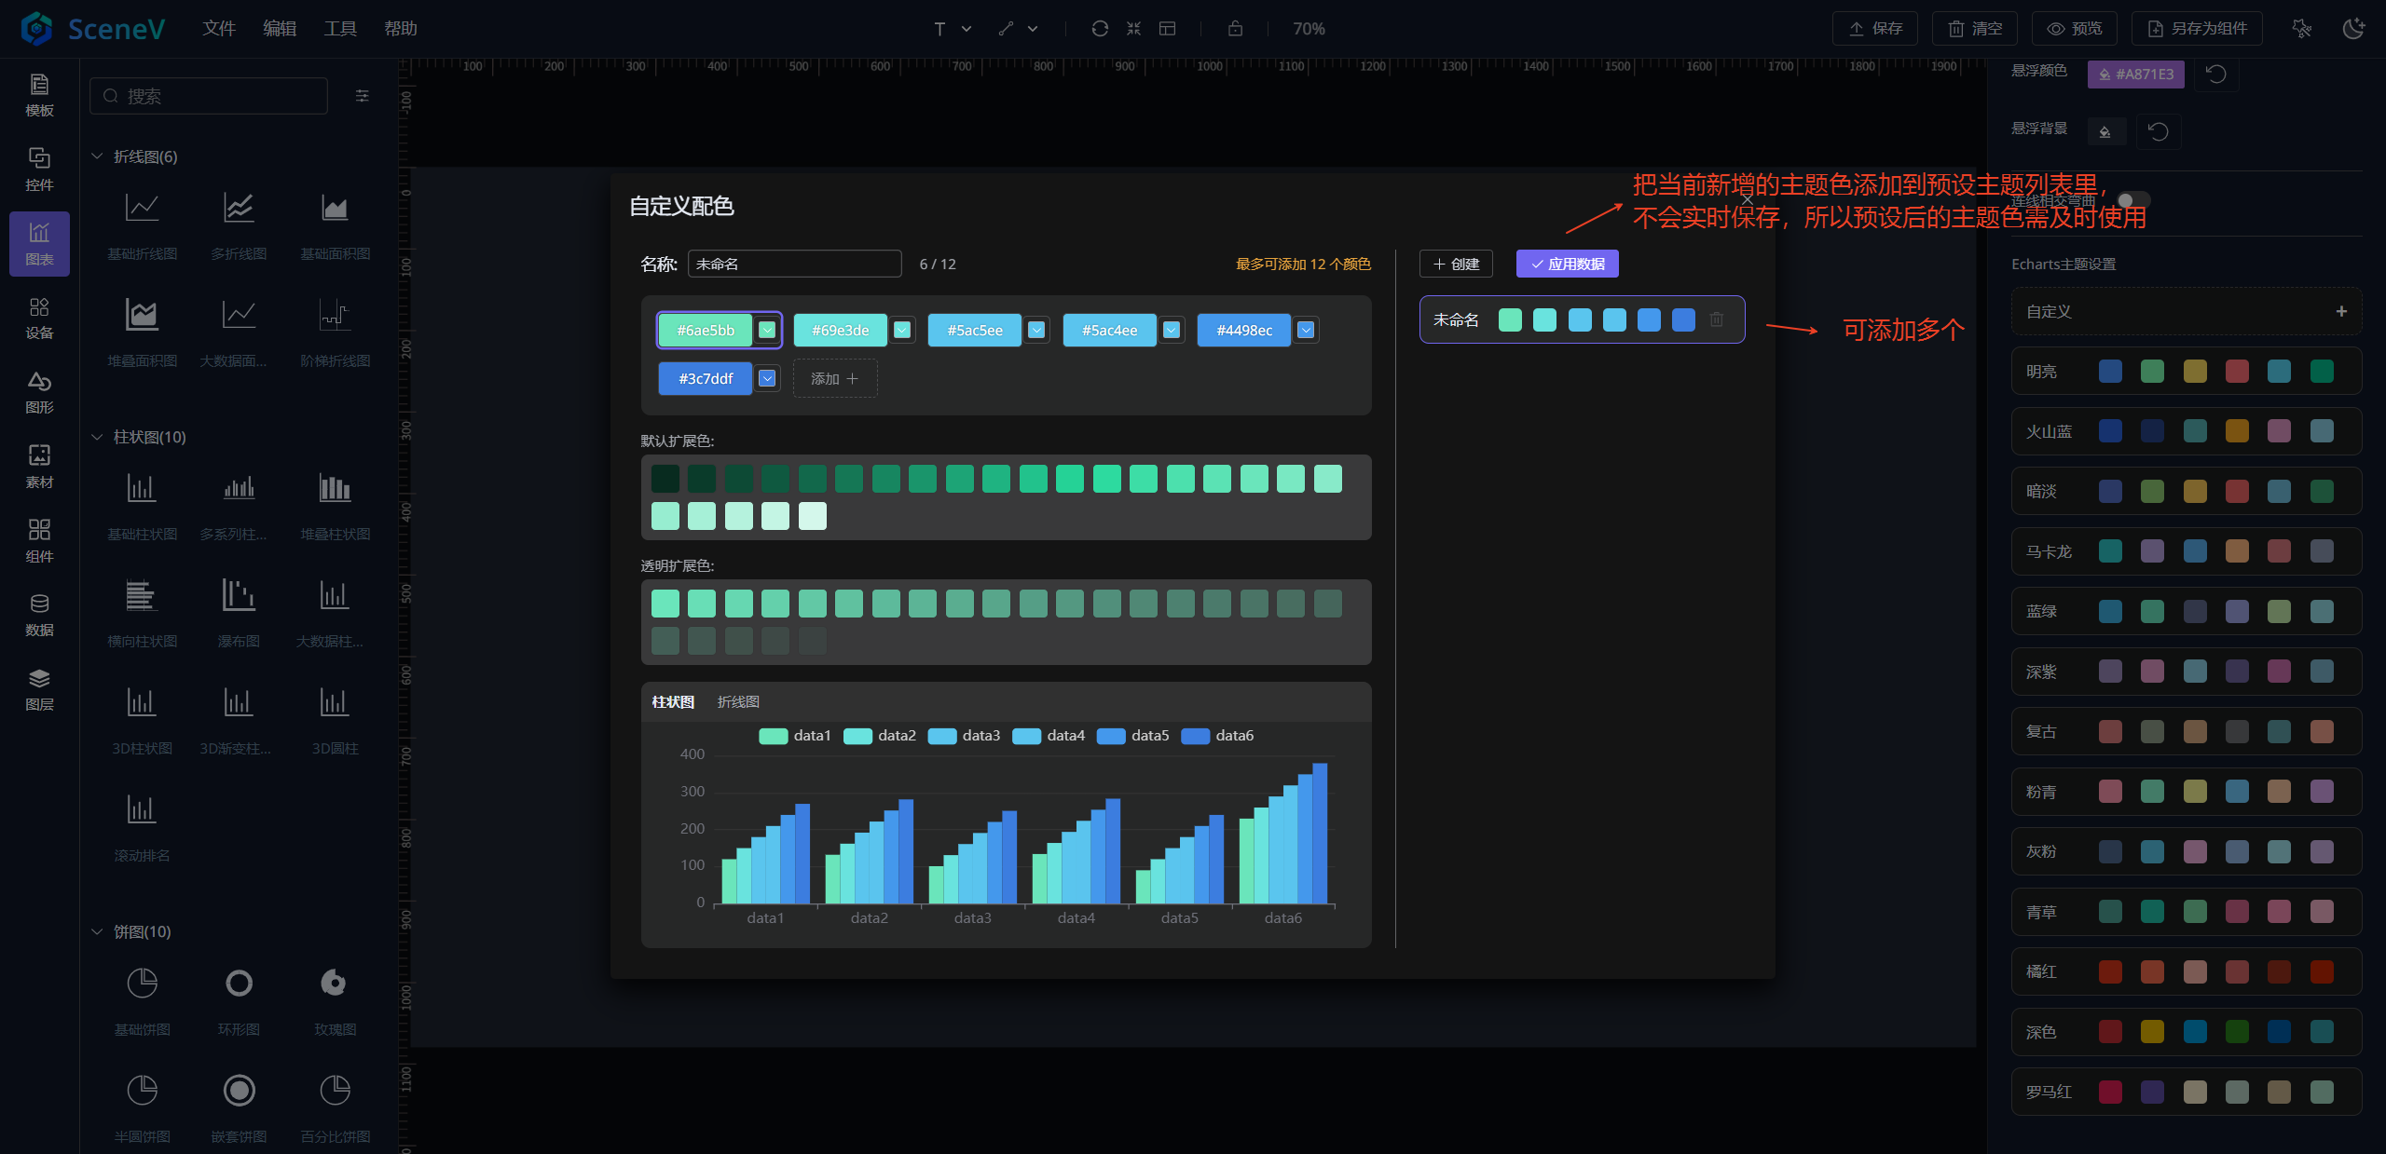Click the 应用数据 button
The height and width of the screenshot is (1154, 2386).
[x=1567, y=264]
